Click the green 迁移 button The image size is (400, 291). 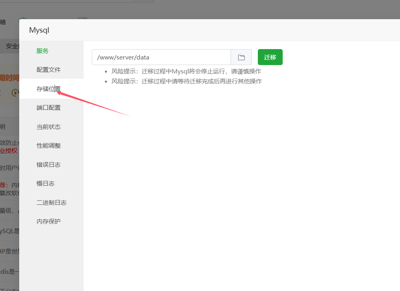click(270, 57)
